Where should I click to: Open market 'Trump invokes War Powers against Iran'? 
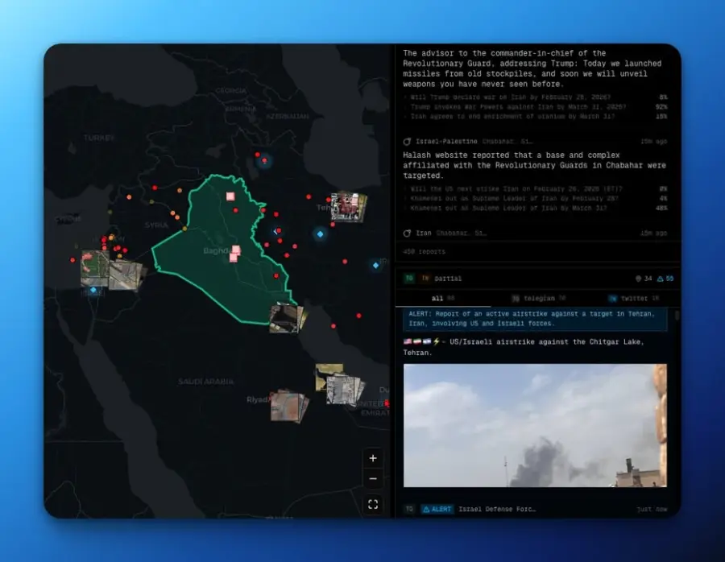click(535, 107)
